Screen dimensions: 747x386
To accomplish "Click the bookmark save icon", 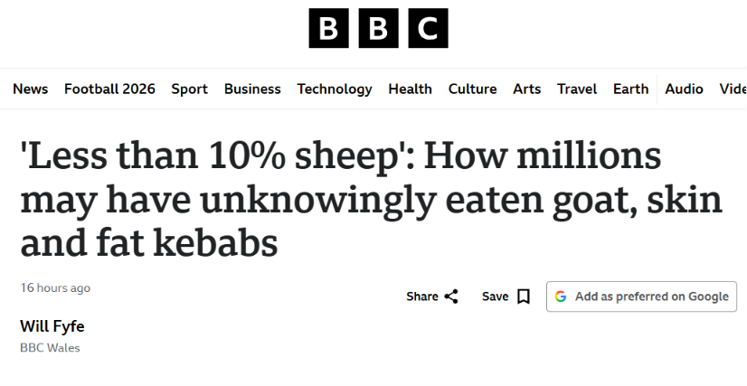I will point(524,297).
